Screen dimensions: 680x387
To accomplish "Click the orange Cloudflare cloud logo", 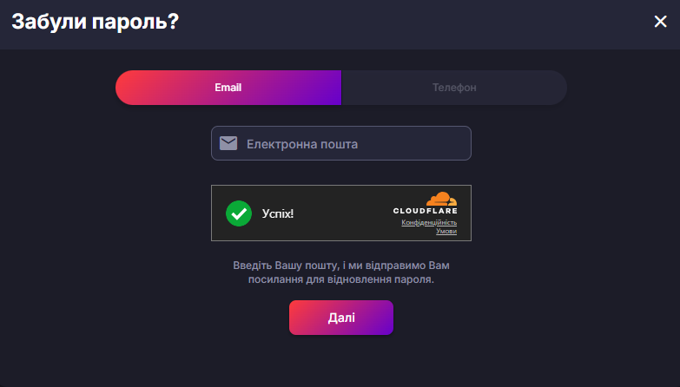I will [441, 199].
